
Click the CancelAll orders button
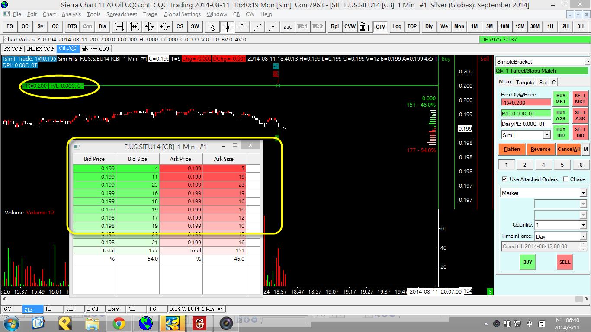pos(569,149)
